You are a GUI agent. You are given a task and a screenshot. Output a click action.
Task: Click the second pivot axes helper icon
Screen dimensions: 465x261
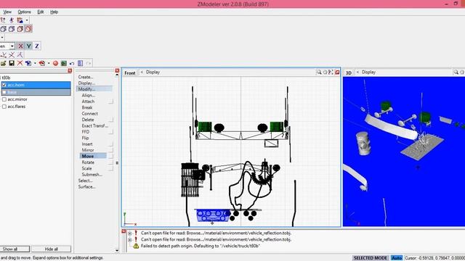[x=12, y=55]
